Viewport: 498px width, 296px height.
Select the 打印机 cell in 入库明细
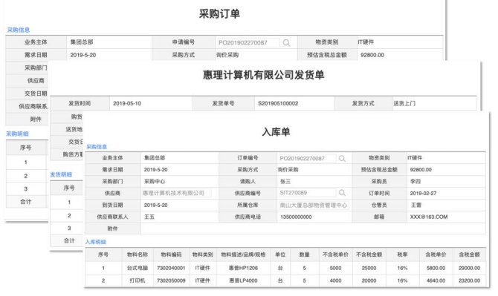(x=138, y=280)
